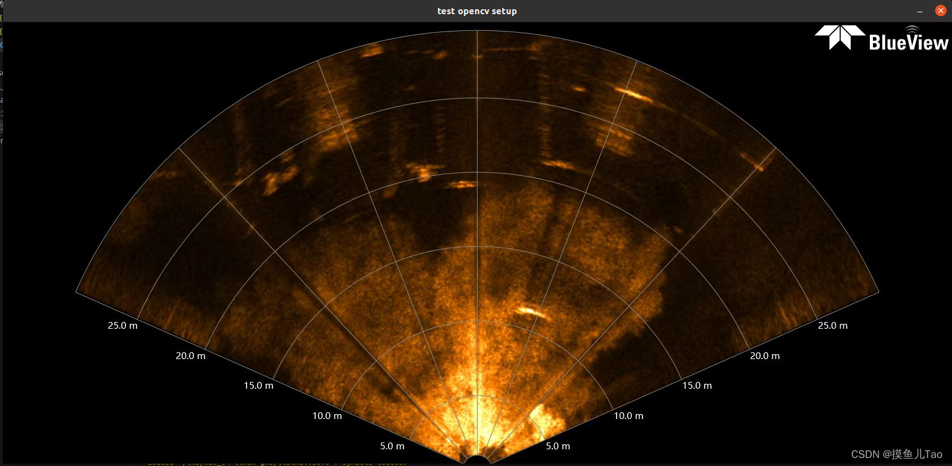952x466 pixels.
Task: Select the right-side 5.0 m range label
Action: pyautogui.click(x=557, y=446)
